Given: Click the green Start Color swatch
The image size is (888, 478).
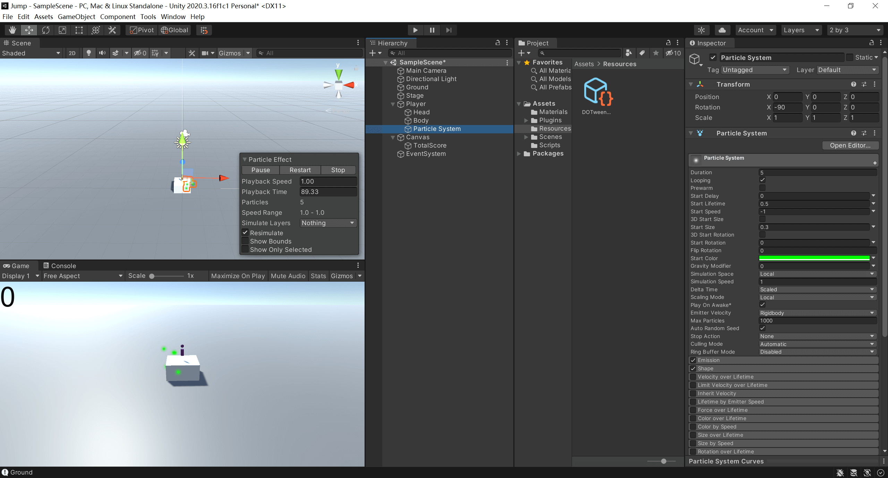Looking at the screenshot, I should coord(814,258).
